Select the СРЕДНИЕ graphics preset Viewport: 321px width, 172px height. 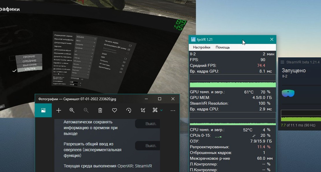point(29,61)
